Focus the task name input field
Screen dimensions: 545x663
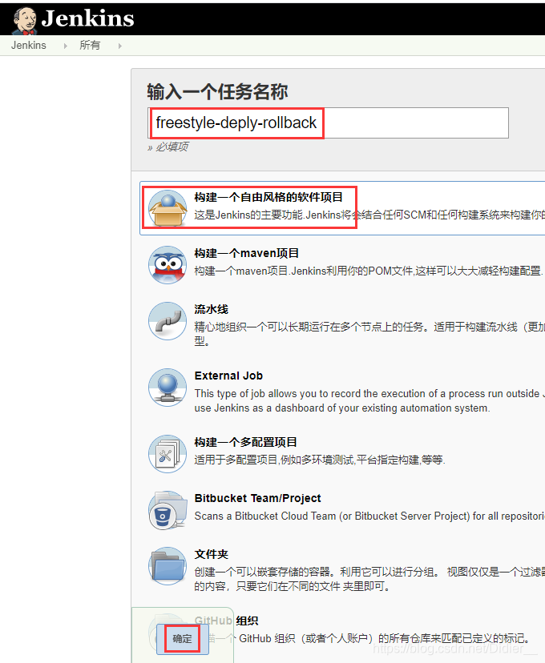tap(329, 123)
